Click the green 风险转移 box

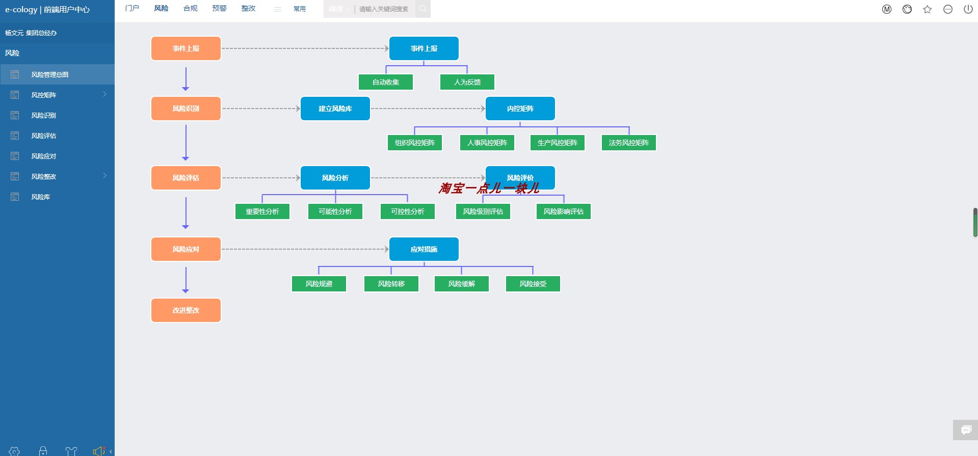click(391, 284)
